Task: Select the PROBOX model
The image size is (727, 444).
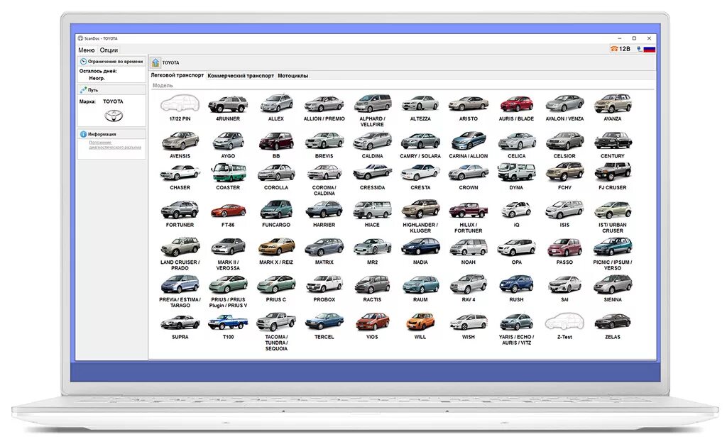Action: coord(324,289)
